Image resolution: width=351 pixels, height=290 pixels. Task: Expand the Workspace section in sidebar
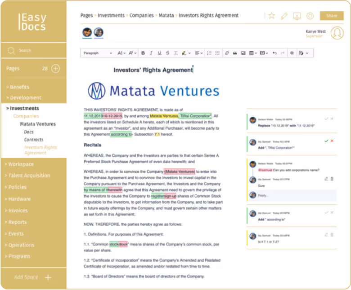tap(21, 164)
